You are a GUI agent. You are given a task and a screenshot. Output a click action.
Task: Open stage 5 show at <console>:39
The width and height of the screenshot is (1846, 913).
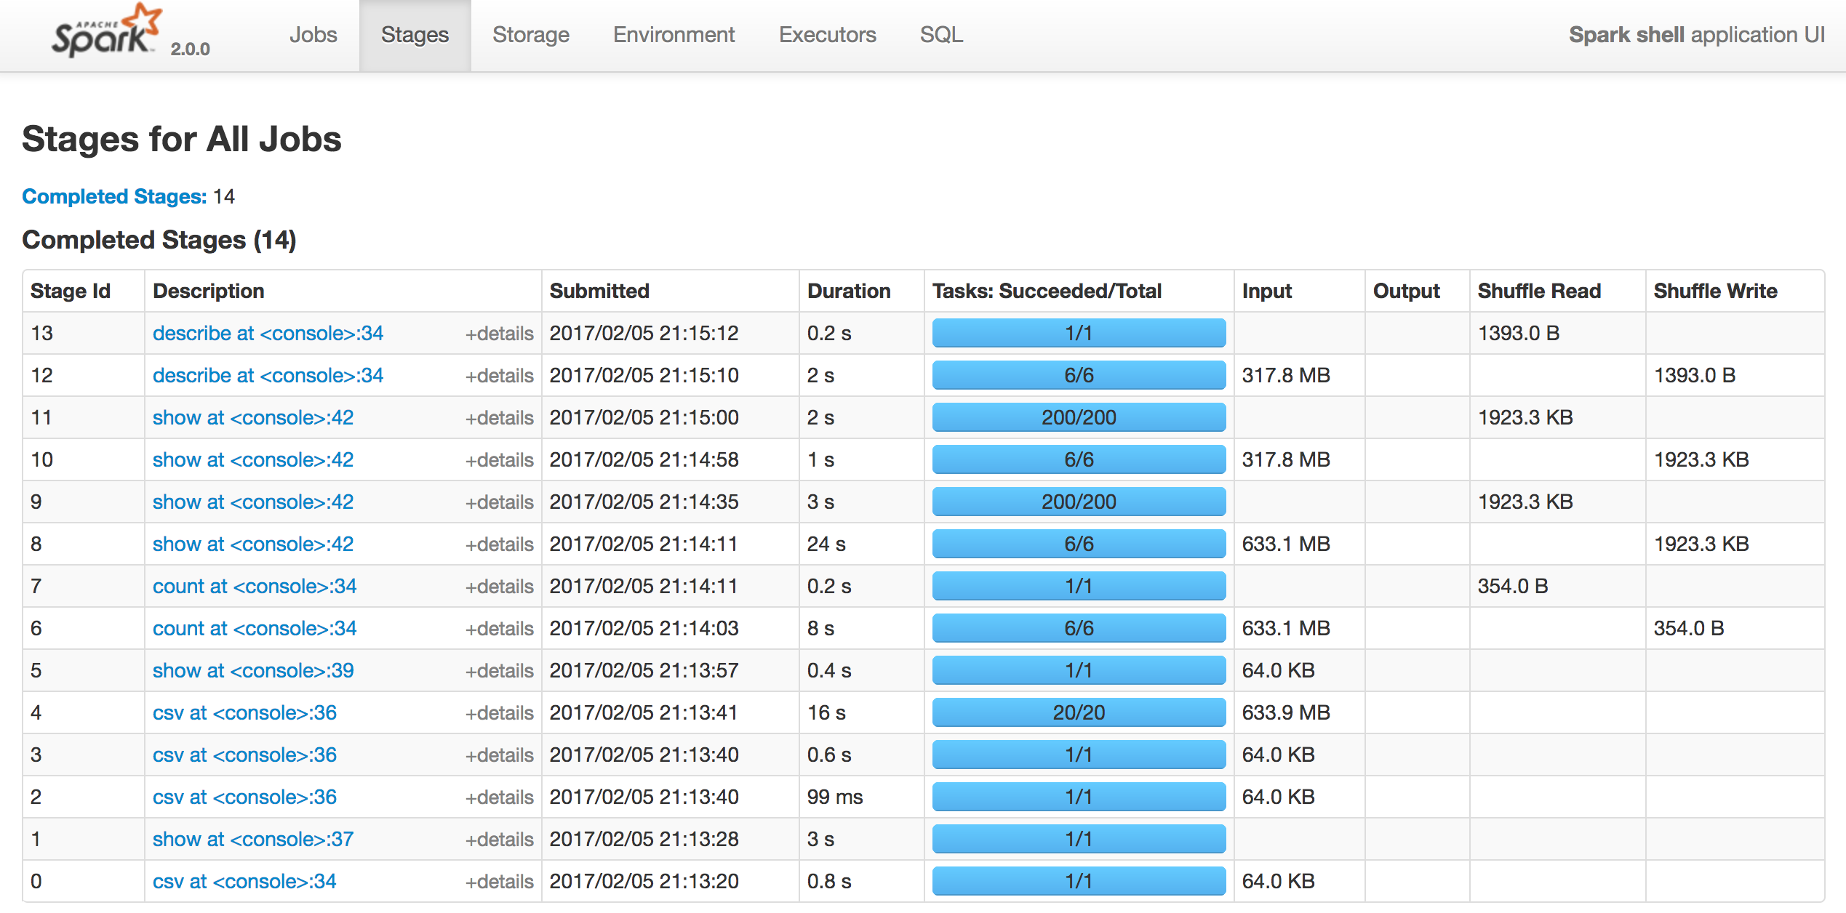point(253,670)
